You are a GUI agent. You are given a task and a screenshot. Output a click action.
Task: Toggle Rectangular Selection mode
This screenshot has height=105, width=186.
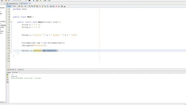click(x=40, y=6)
